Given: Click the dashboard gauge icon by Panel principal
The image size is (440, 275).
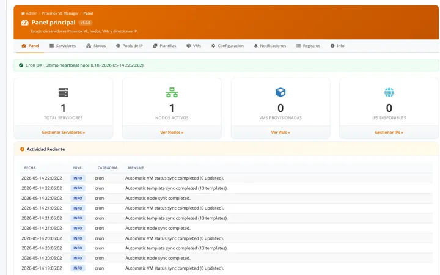Looking at the screenshot, I should (24, 23).
